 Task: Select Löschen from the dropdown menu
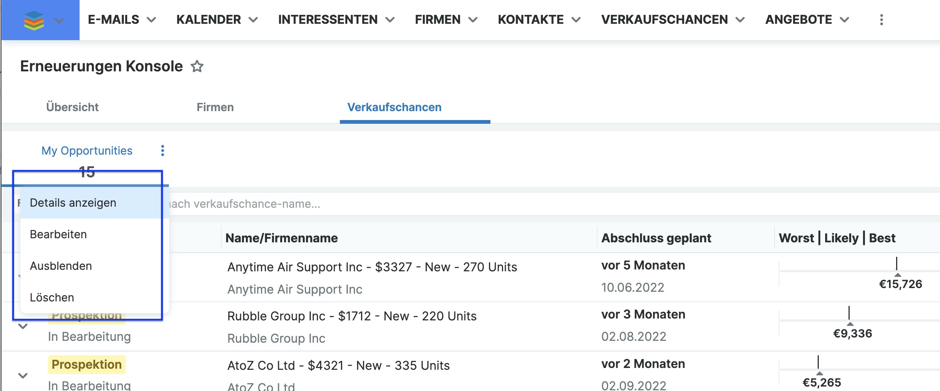click(x=52, y=298)
